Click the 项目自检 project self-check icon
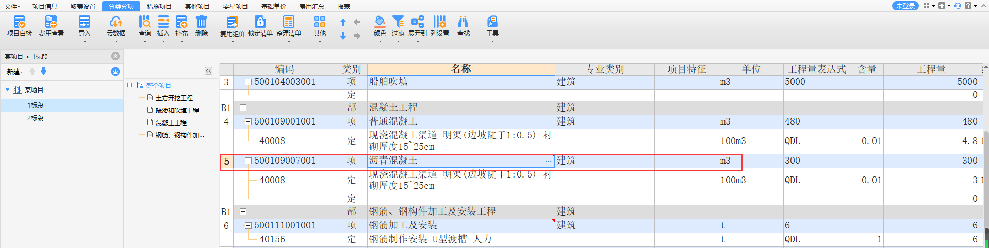The width and height of the screenshot is (989, 248). click(x=19, y=26)
